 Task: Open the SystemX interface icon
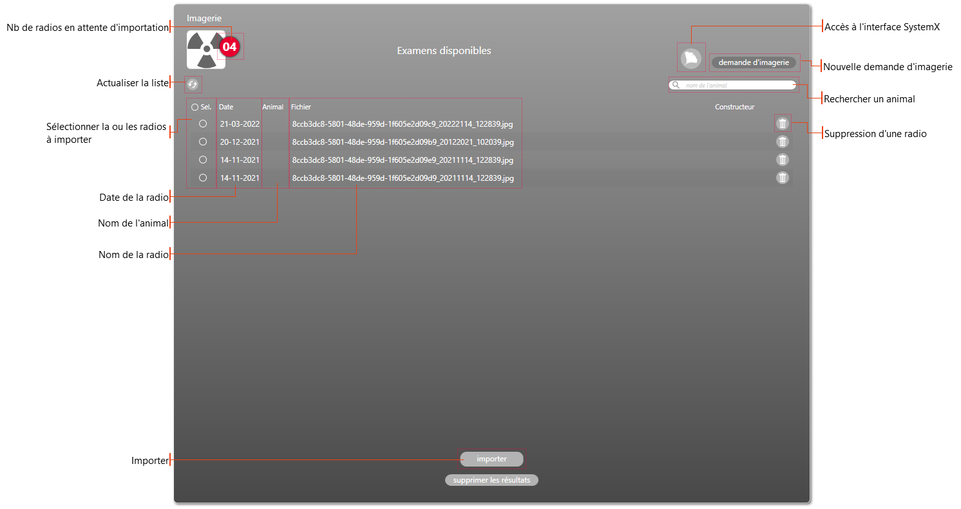[x=690, y=59]
